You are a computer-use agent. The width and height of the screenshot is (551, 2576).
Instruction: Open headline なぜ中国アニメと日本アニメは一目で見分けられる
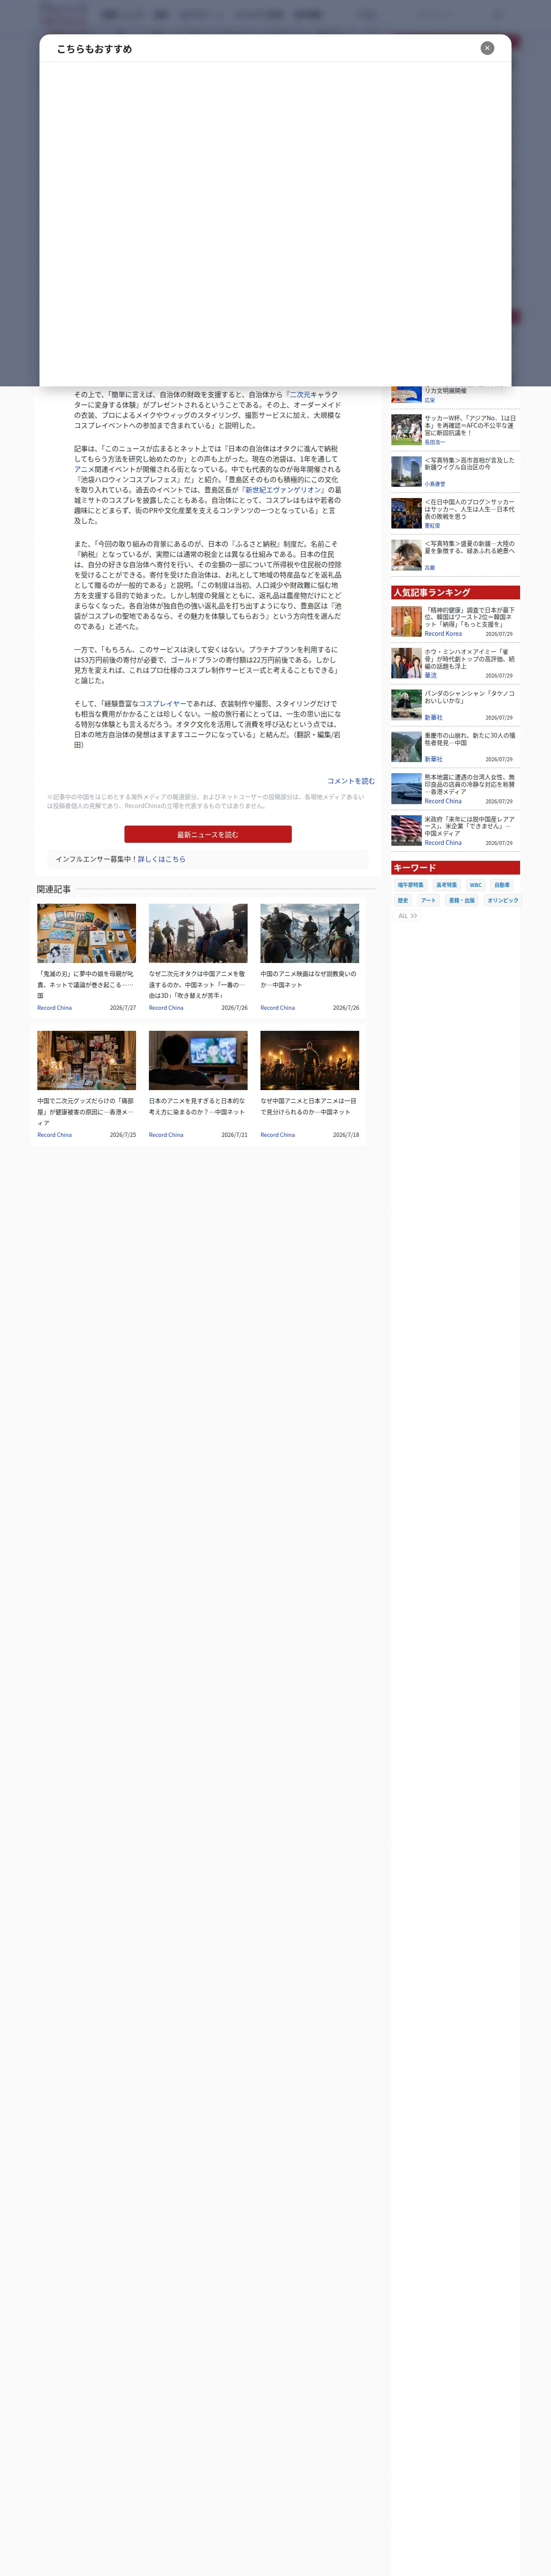309,1106
